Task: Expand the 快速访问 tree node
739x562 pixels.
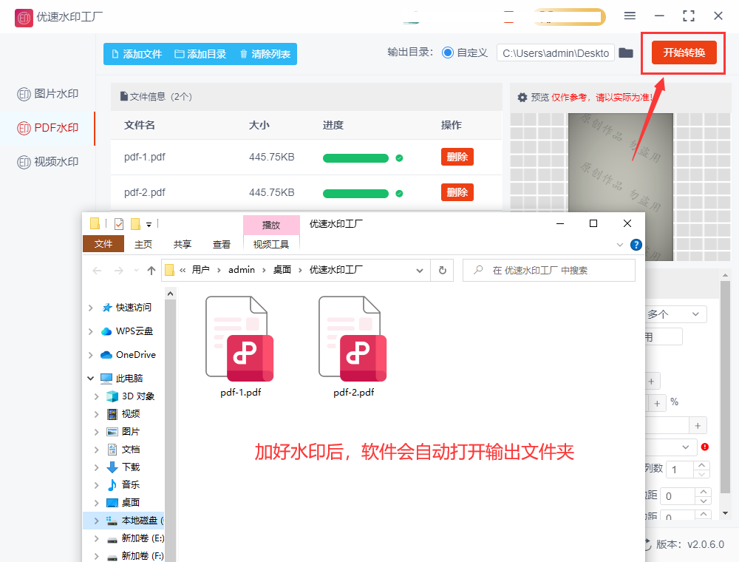Action: [x=90, y=308]
